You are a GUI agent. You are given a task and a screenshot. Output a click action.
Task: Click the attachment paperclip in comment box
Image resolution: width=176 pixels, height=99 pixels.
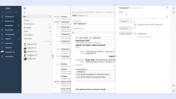[167, 16]
